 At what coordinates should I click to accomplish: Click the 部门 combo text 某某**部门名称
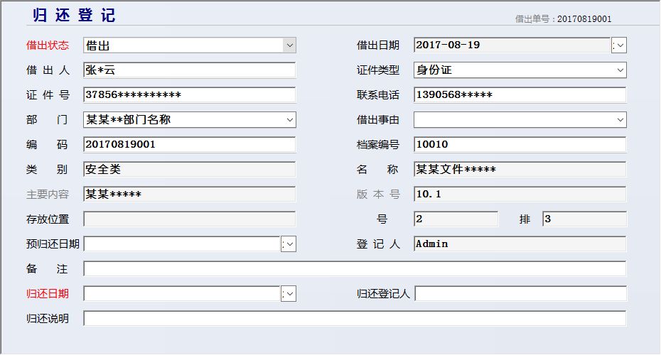[x=129, y=119]
